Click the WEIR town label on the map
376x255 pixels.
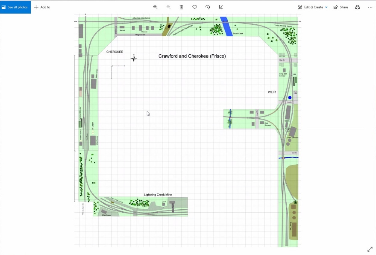point(272,92)
